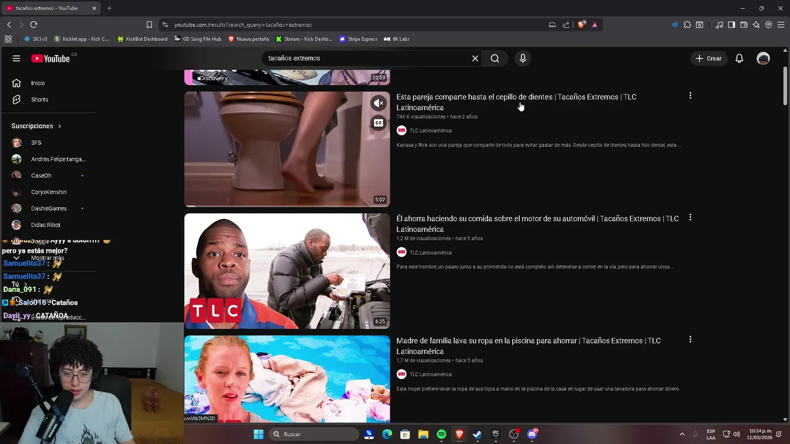
Task: Open DashieGames subscription channel
Action: [x=49, y=208]
